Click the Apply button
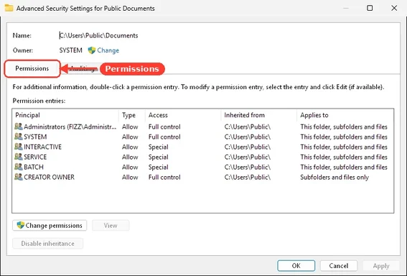This screenshot has width=407, height=276. click(x=381, y=266)
